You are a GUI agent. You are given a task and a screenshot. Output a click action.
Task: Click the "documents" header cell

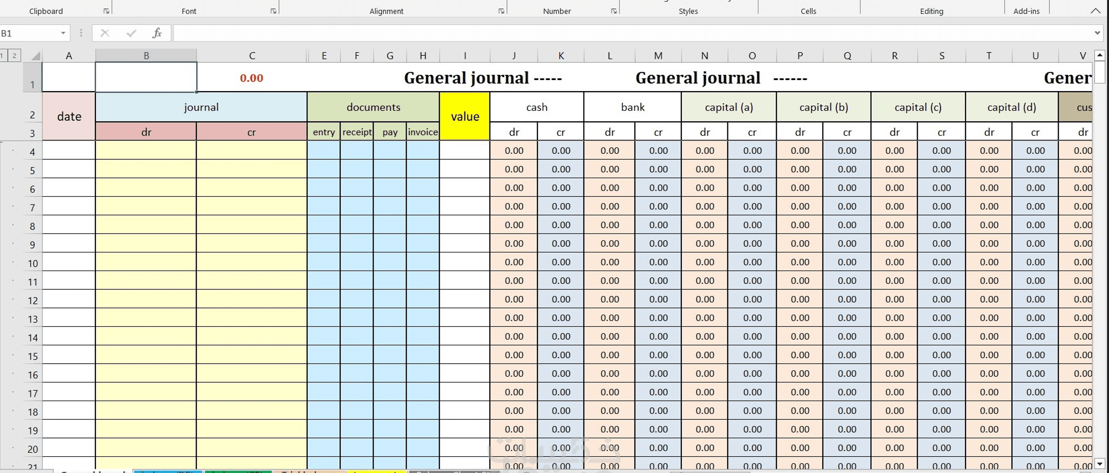coord(374,107)
